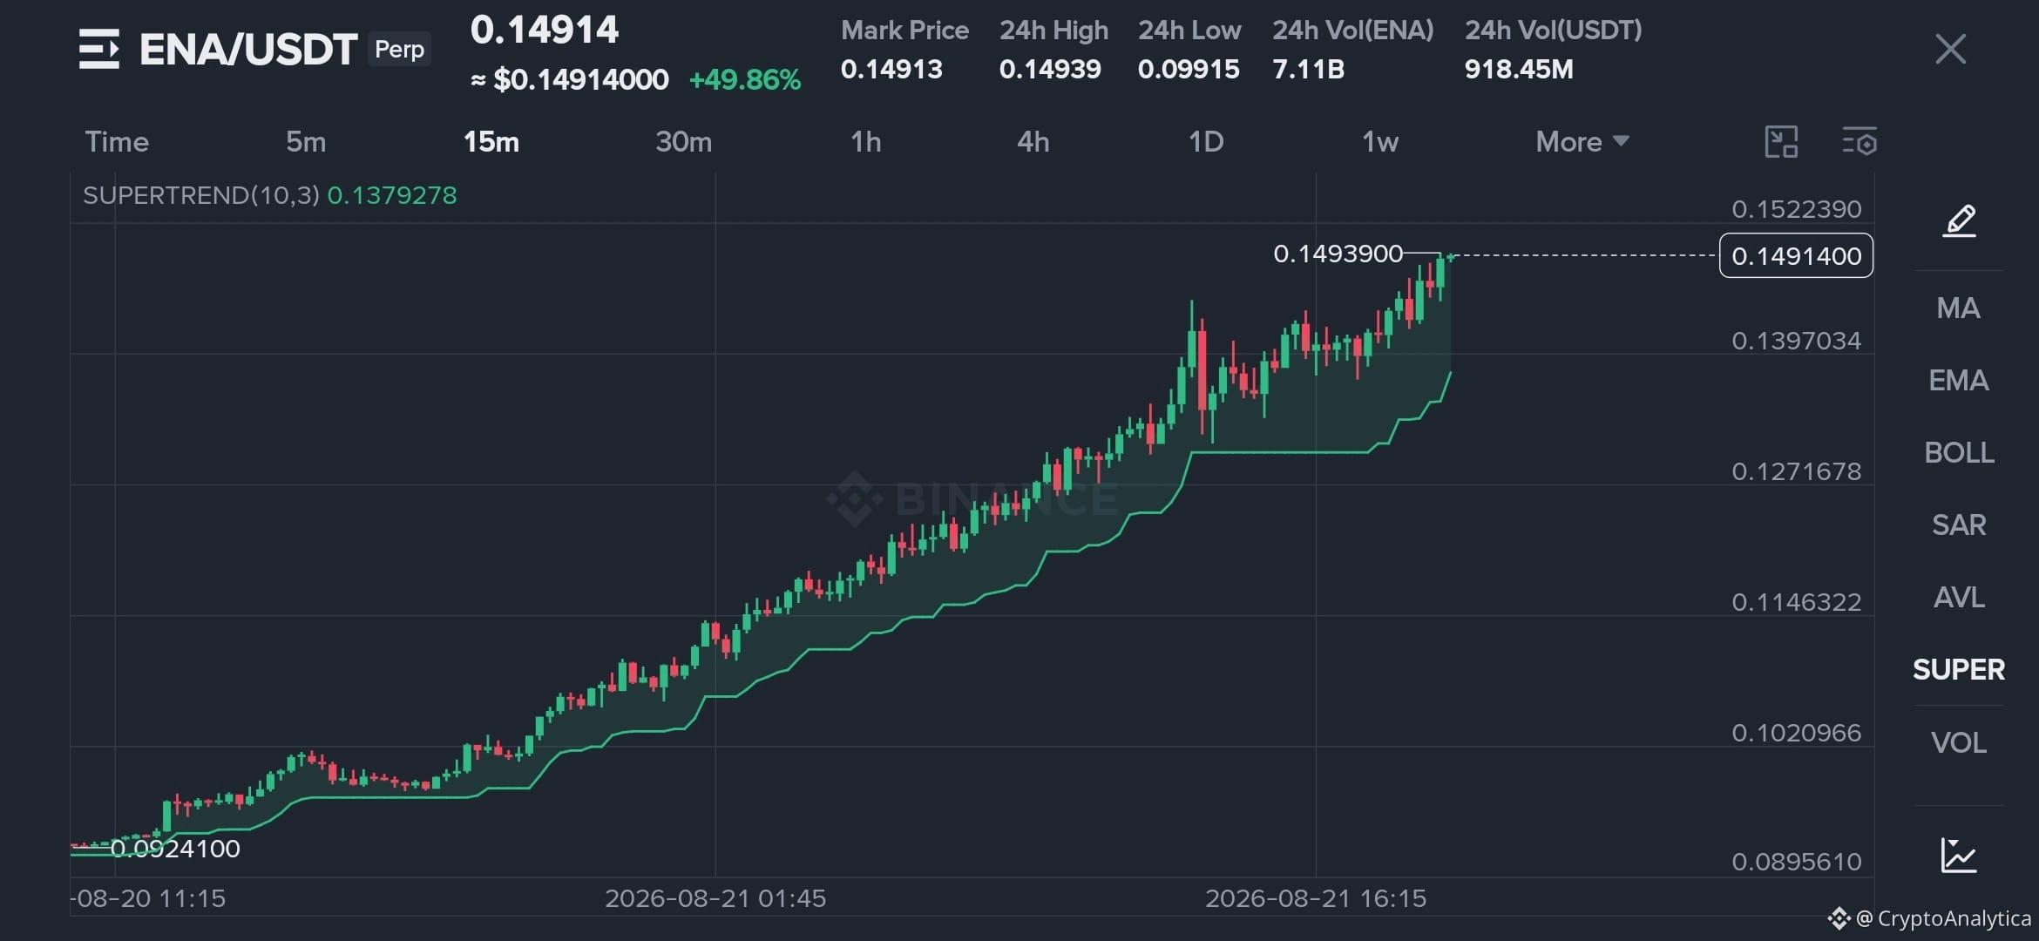Image resolution: width=2039 pixels, height=941 pixels.
Task: Expand the More timeframes dropdown
Action: (x=1582, y=142)
